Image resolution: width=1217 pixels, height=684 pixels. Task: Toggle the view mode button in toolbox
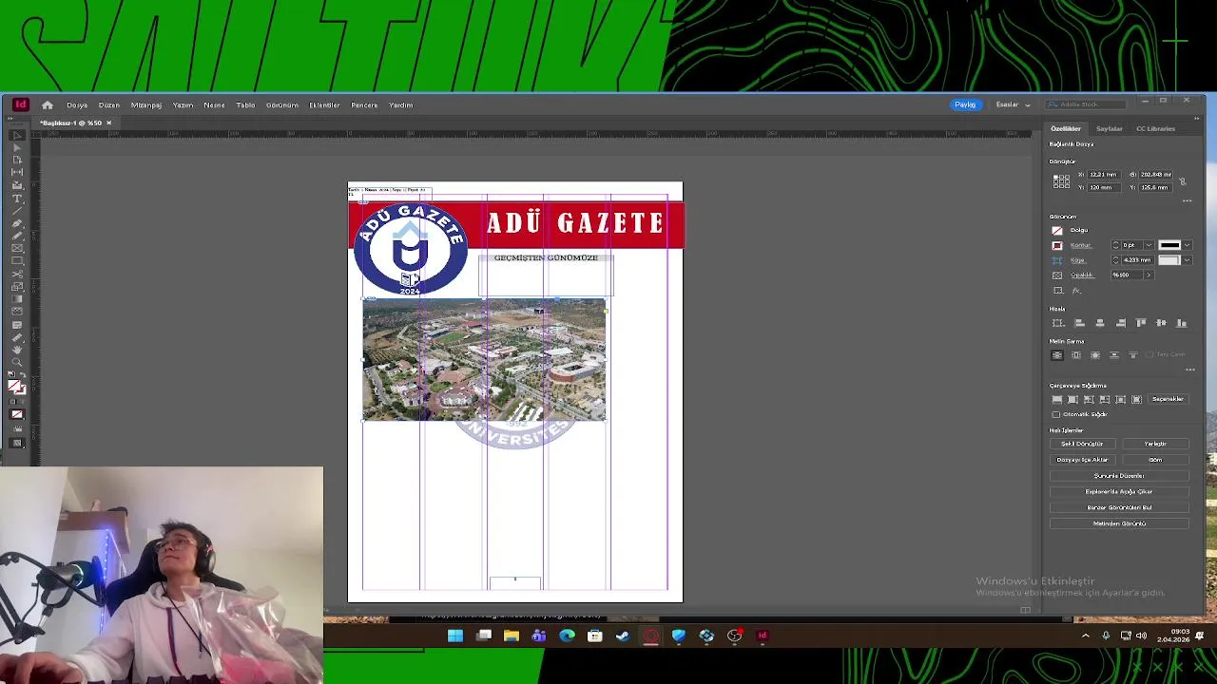pyautogui.click(x=17, y=444)
